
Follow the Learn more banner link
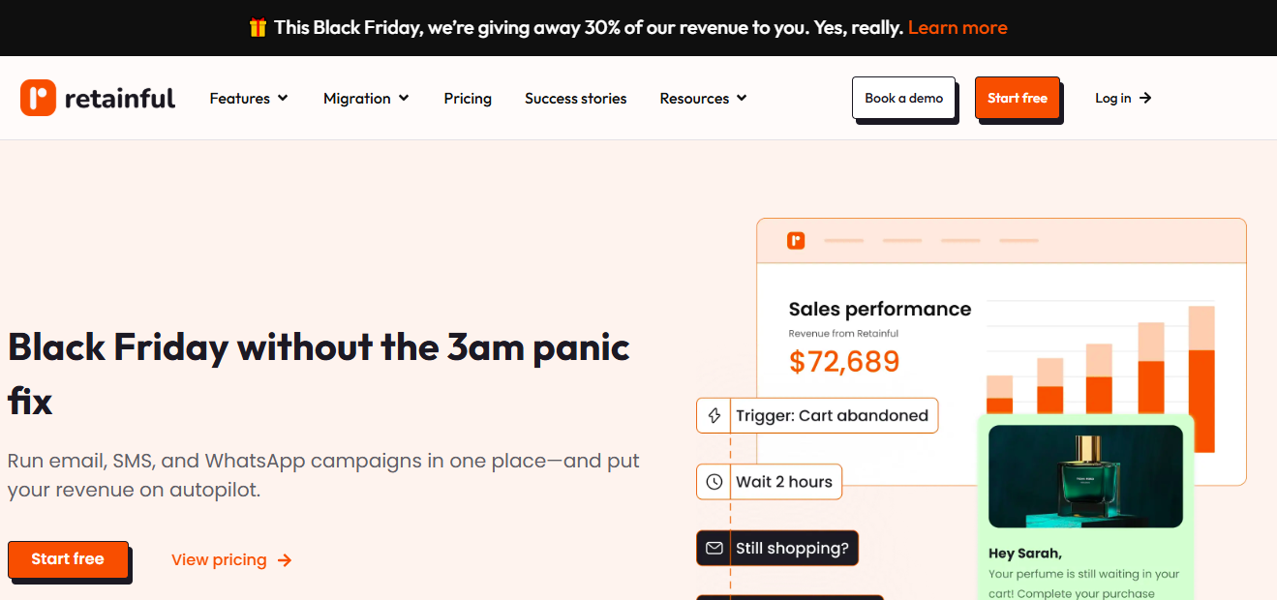click(x=958, y=28)
